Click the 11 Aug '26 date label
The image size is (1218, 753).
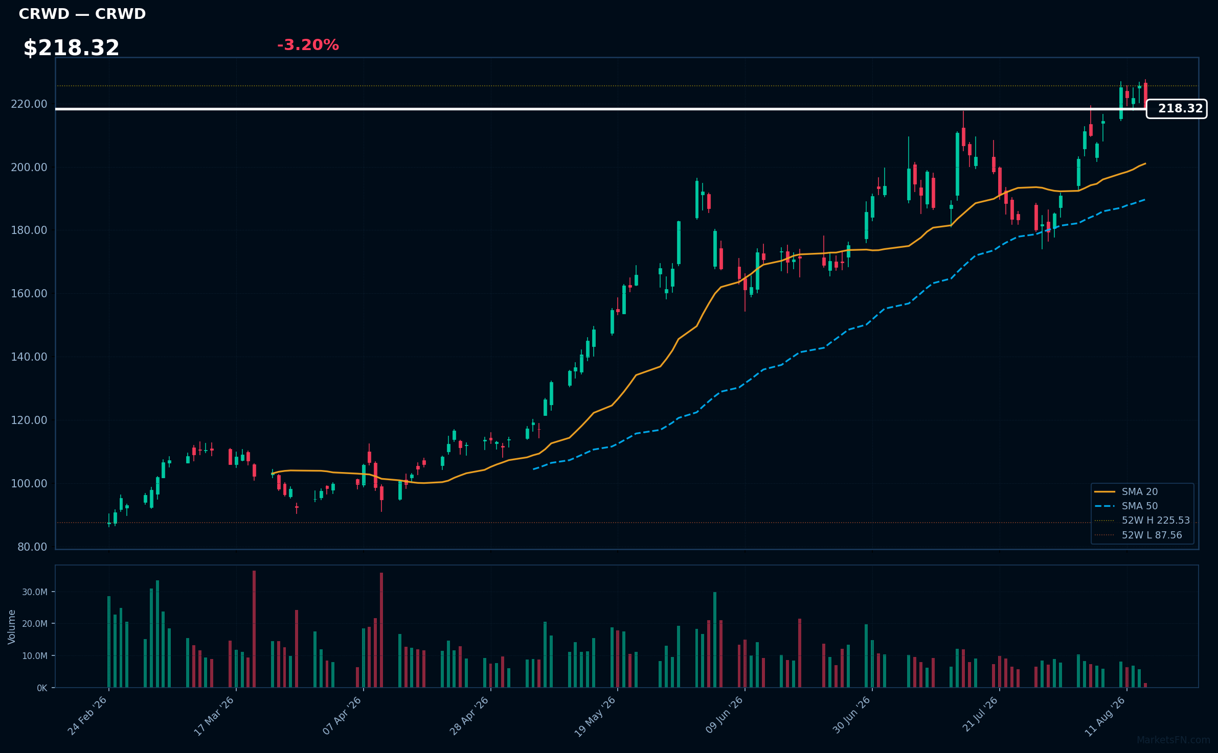(1104, 716)
